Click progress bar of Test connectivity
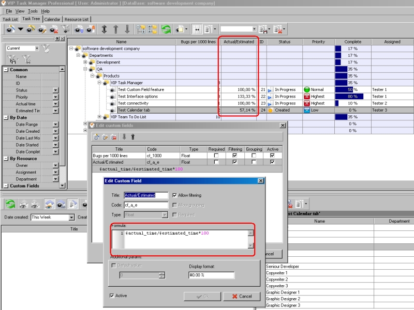 (353, 103)
